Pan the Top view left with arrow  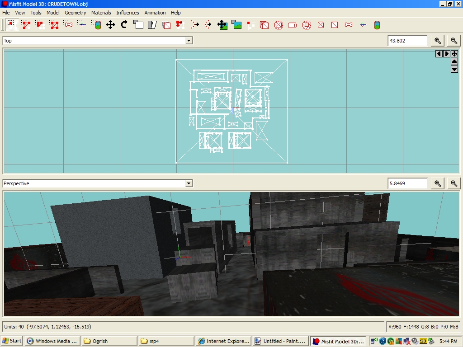pyautogui.click(x=439, y=54)
